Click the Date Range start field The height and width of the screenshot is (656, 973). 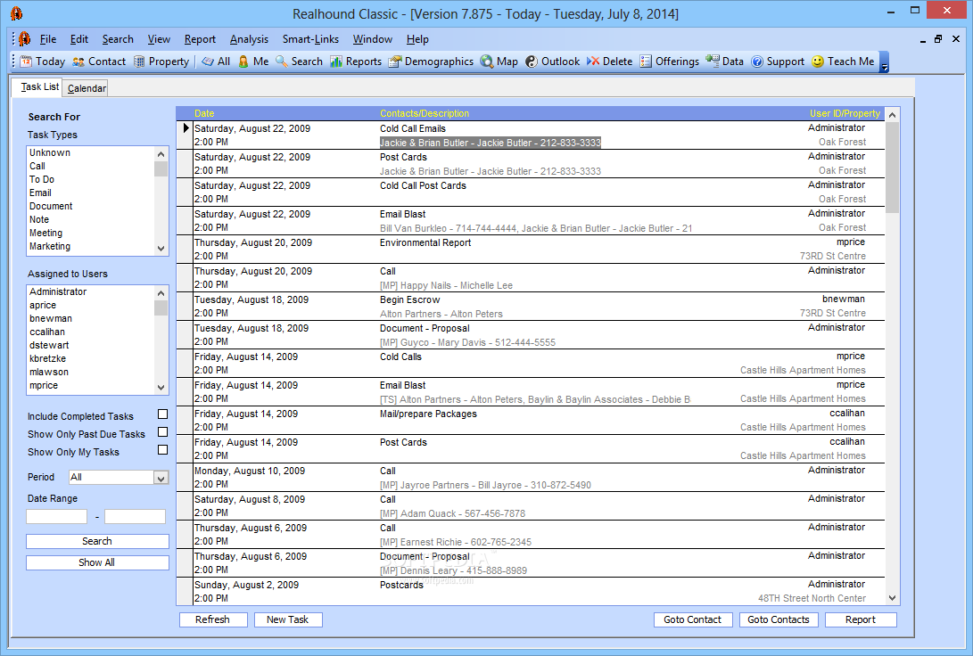click(x=56, y=516)
